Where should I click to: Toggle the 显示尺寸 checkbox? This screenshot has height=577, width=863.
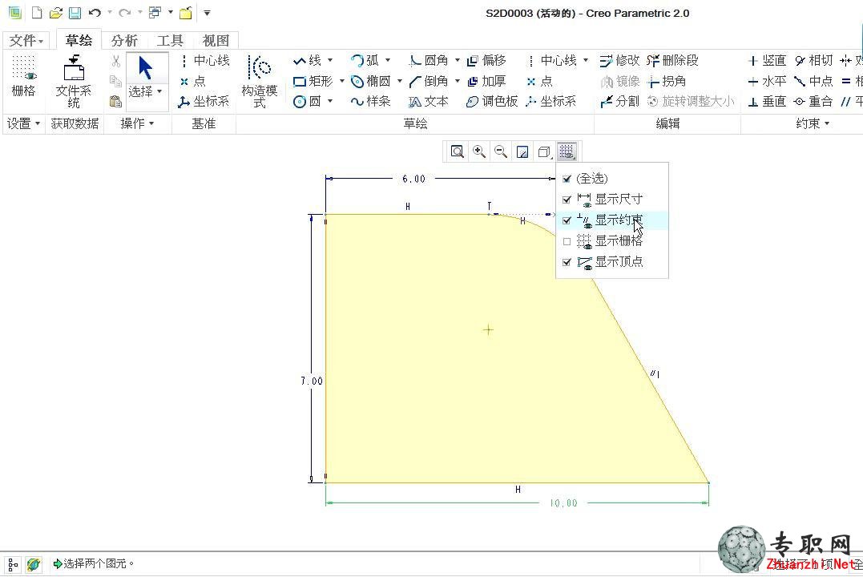567,200
